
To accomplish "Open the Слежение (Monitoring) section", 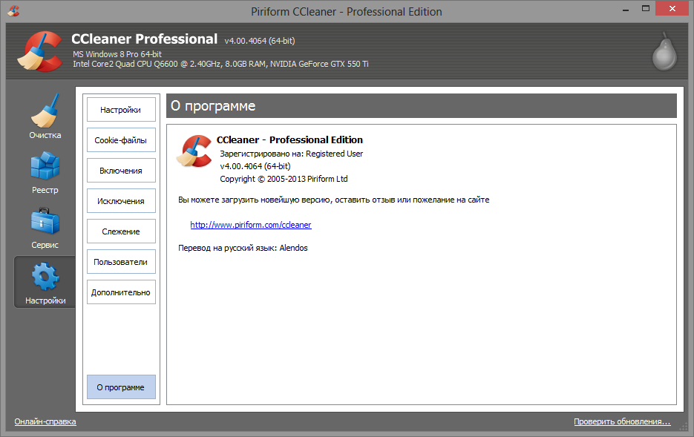I will [x=121, y=231].
